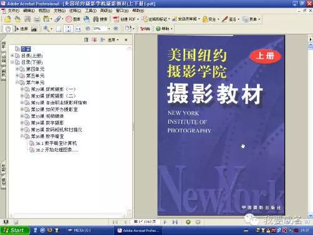
Task: Open the Comments menu
Action: coord(75,11)
